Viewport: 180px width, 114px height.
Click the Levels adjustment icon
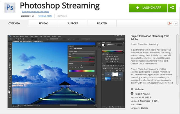pos(110,57)
